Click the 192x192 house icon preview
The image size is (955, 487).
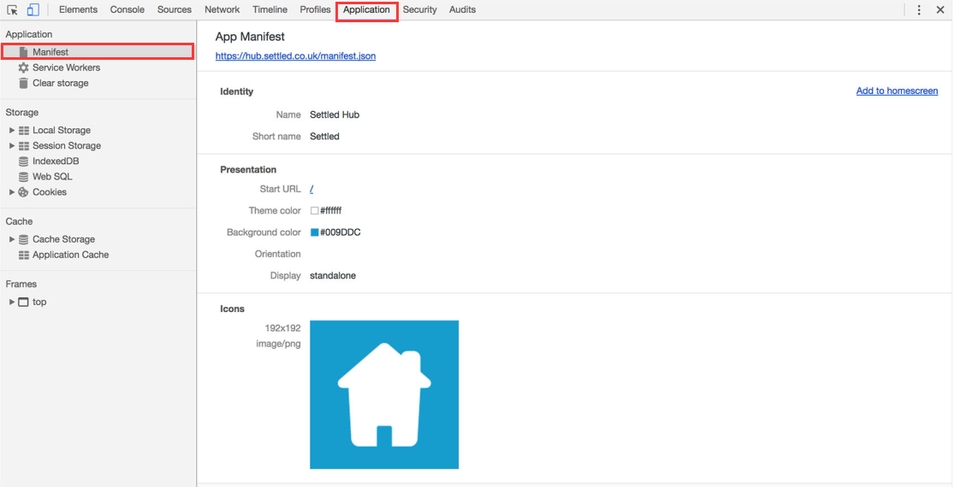pyautogui.click(x=384, y=395)
